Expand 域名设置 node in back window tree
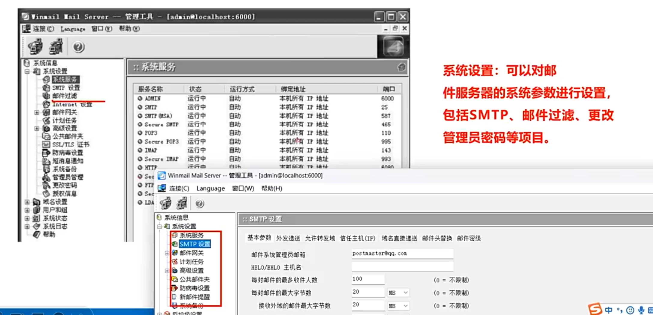This screenshot has height=315, width=653. pos(27,202)
